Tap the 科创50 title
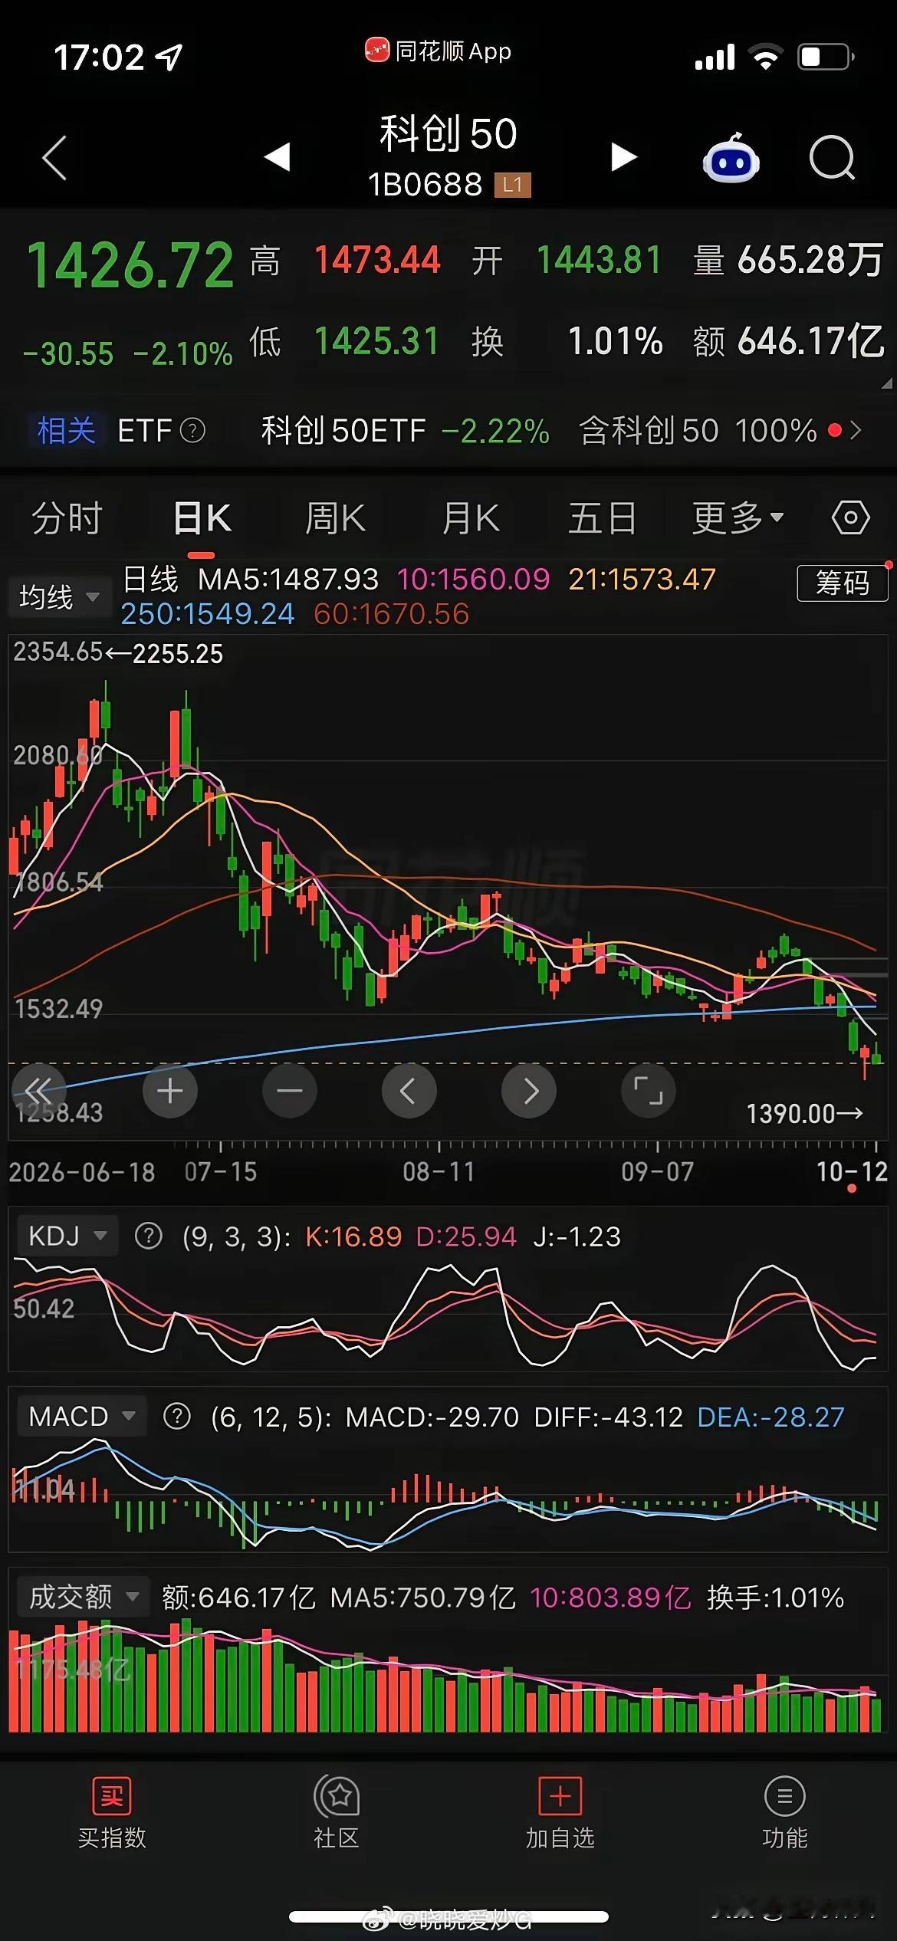Viewport: 897px width, 1941px height. click(x=449, y=133)
